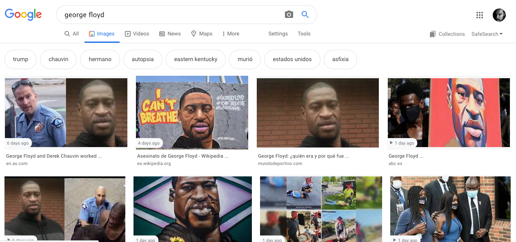Image resolution: width=516 pixels, height=242 pixels.
Task: Click the blue magnifying glass search icon
Action: (305, 15)
